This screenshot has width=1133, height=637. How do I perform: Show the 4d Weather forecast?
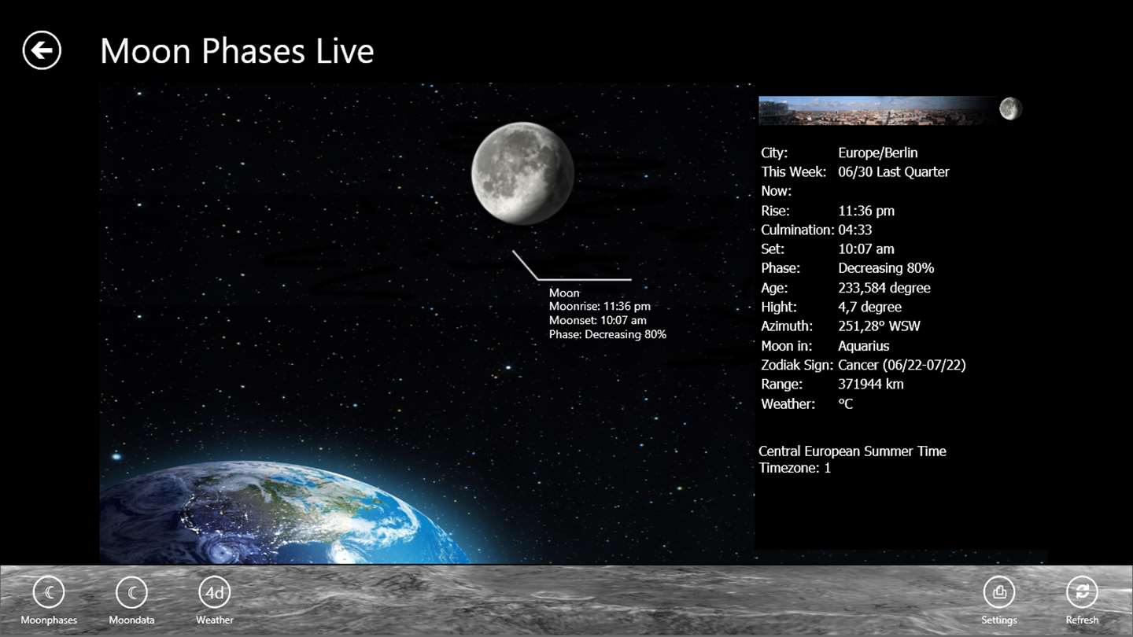[x=215, y=602]
